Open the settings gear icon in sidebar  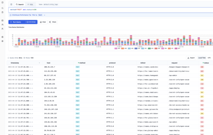coord(2,41)
